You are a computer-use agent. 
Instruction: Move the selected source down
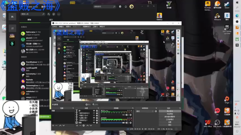click(91, 125)
